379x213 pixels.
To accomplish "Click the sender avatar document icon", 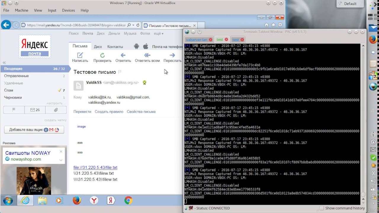I will pyautogui.click(x=78, y=85).
